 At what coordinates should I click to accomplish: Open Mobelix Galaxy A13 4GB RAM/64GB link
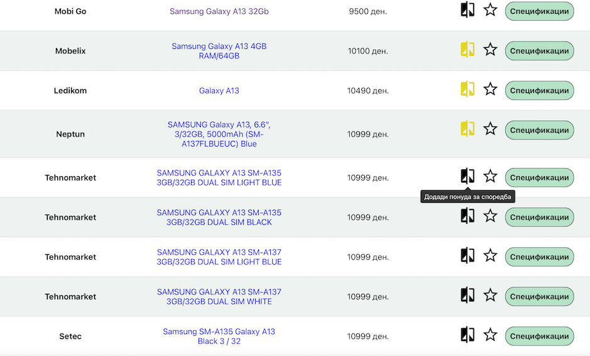pos(219,51)
